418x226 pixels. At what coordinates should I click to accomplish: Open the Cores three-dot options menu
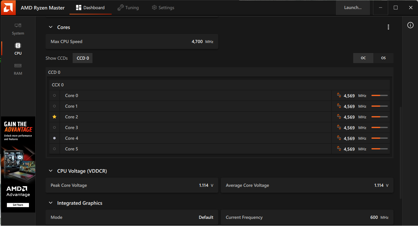click(x=388, y=27)
